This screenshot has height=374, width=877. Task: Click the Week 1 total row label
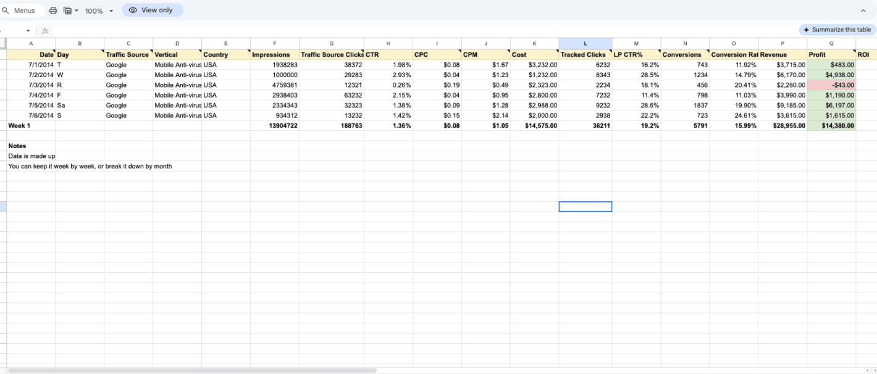pos(31,125)
